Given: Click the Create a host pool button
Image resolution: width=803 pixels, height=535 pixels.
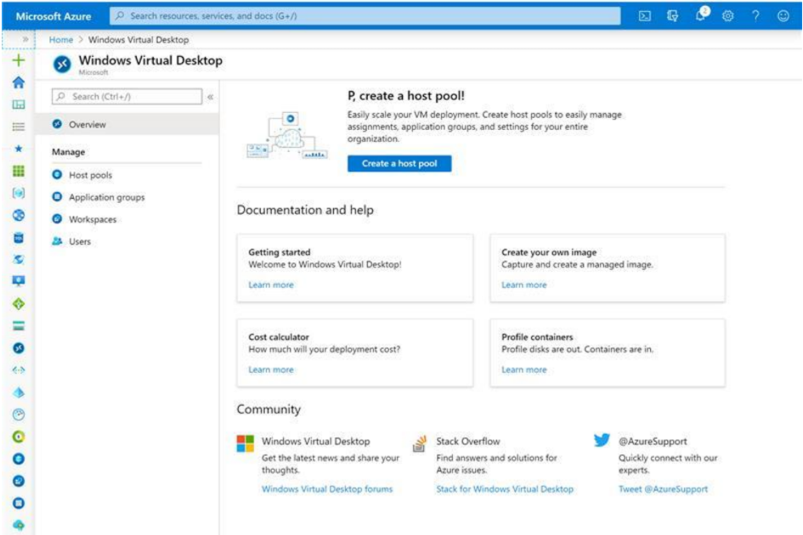Looking at the screenshot, I should [x=399, y=164].
